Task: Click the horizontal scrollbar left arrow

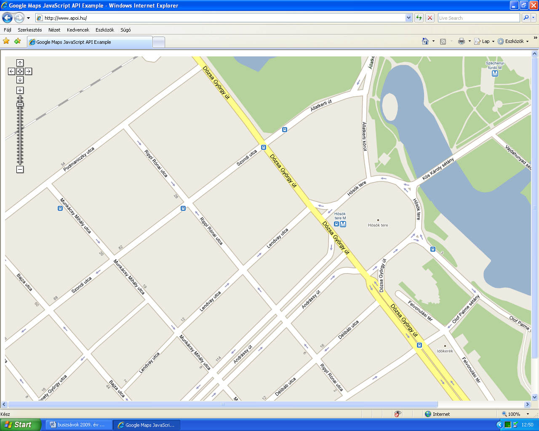Action: click(x=5, y=404)
